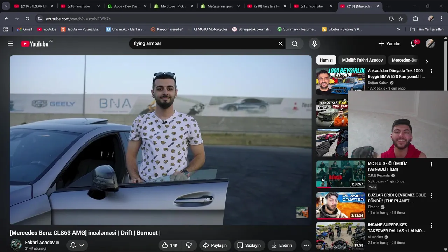Click the Yaradın create button
This screenshot has width=448, height=252.
pos(389,44)
